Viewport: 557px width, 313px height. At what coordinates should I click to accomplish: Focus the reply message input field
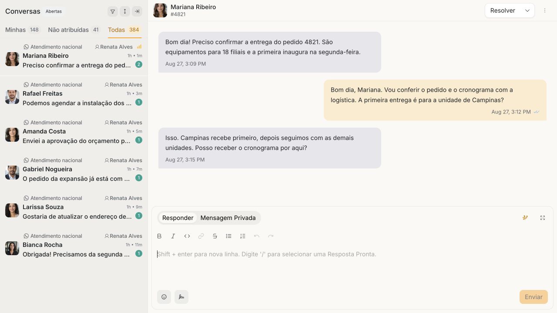click(352, 264)
